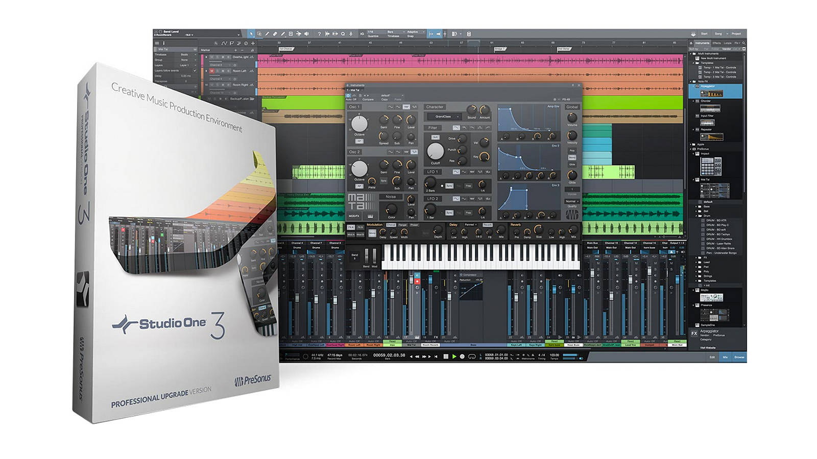This screenshot has height=459, width=817.
Task: Open Mai Tai preset default dropdown
Action: coord(392,95)
